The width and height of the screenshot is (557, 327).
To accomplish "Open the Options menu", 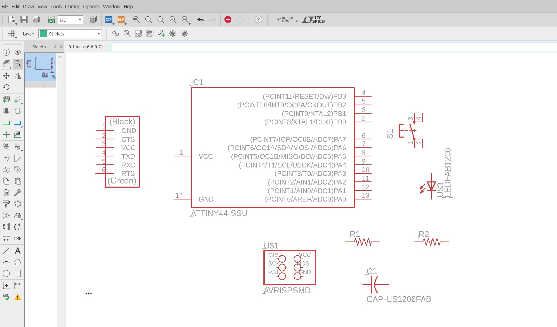I will click(x=91, y=7).
